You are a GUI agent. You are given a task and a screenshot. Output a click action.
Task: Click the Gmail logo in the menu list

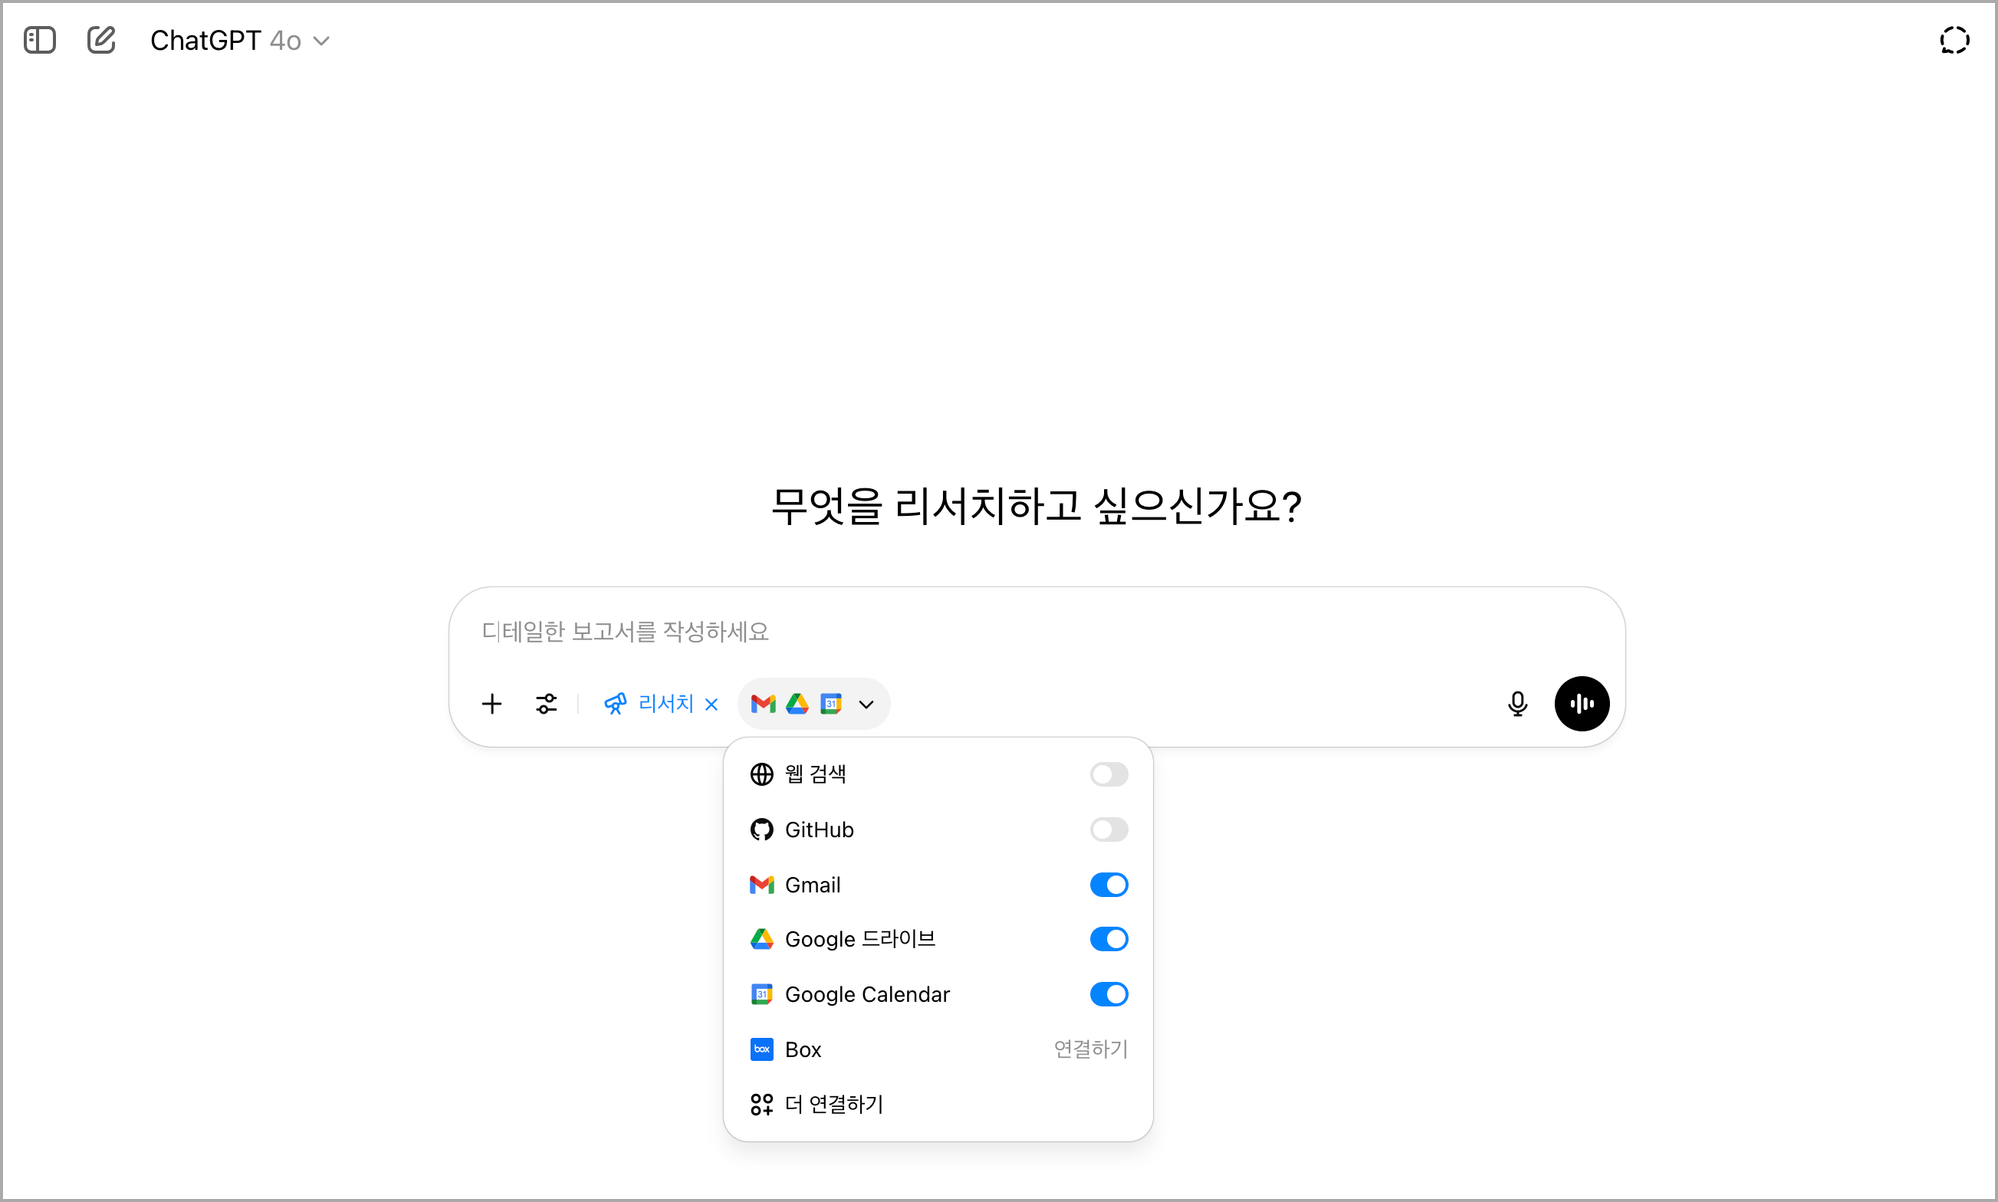[762, 885]
